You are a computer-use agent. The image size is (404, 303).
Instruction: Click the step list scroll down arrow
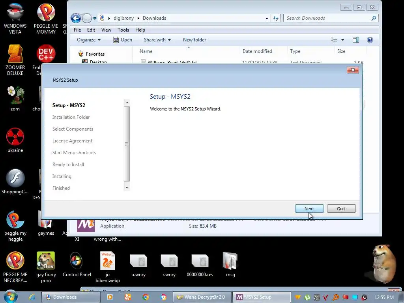tap(127, 187)
